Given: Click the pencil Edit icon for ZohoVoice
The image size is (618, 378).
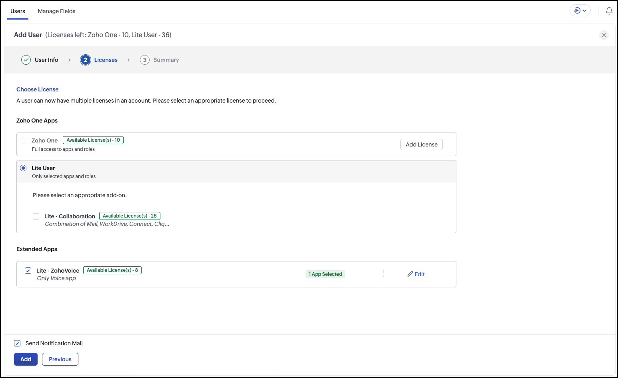Looking at the screenshot, I should 410,274.
